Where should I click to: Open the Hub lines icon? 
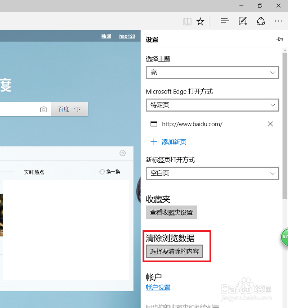(x=225, y=21)
